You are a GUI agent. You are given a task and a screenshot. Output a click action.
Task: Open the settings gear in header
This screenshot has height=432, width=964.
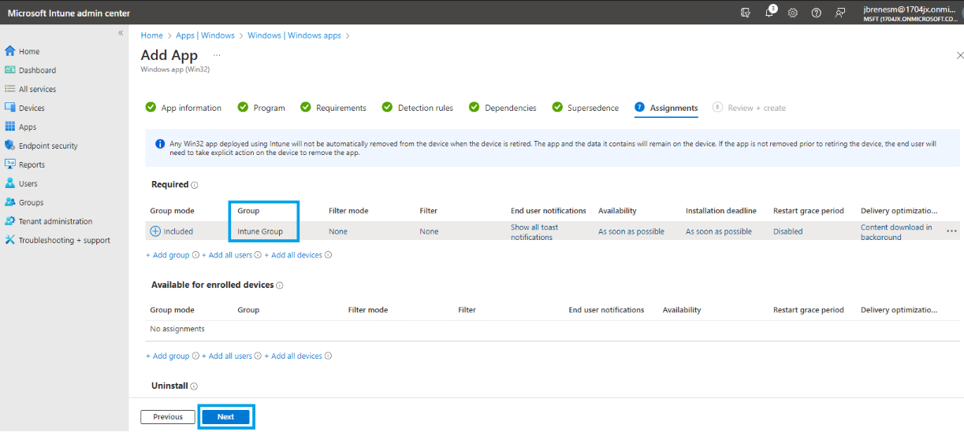pos(793,13)
